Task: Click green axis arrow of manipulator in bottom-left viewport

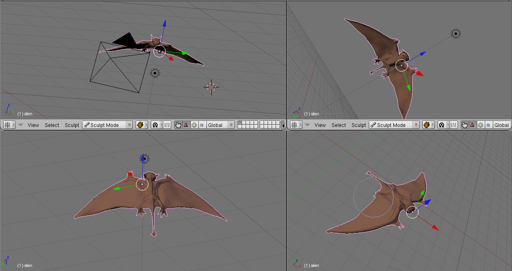Action: (x=117, y=188)
